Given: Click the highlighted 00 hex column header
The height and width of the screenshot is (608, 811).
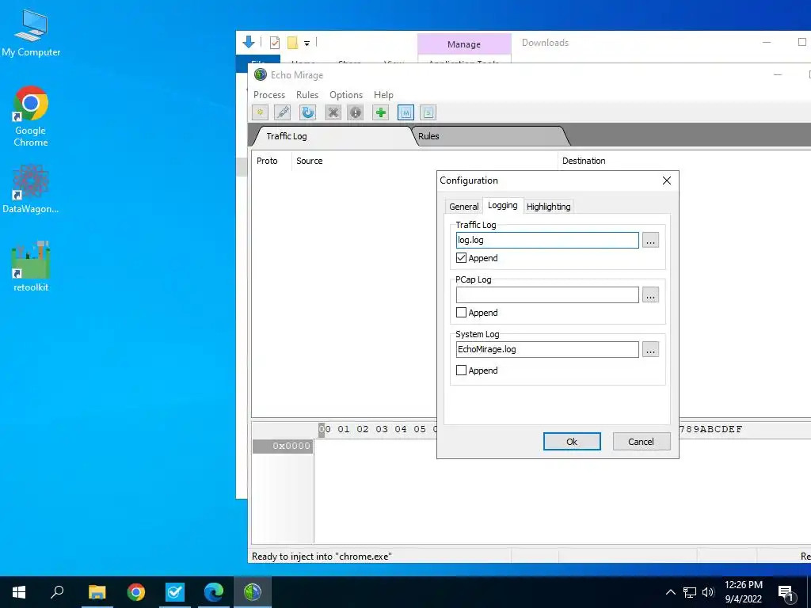Looking at the screenshot, I should click(324, 429).
